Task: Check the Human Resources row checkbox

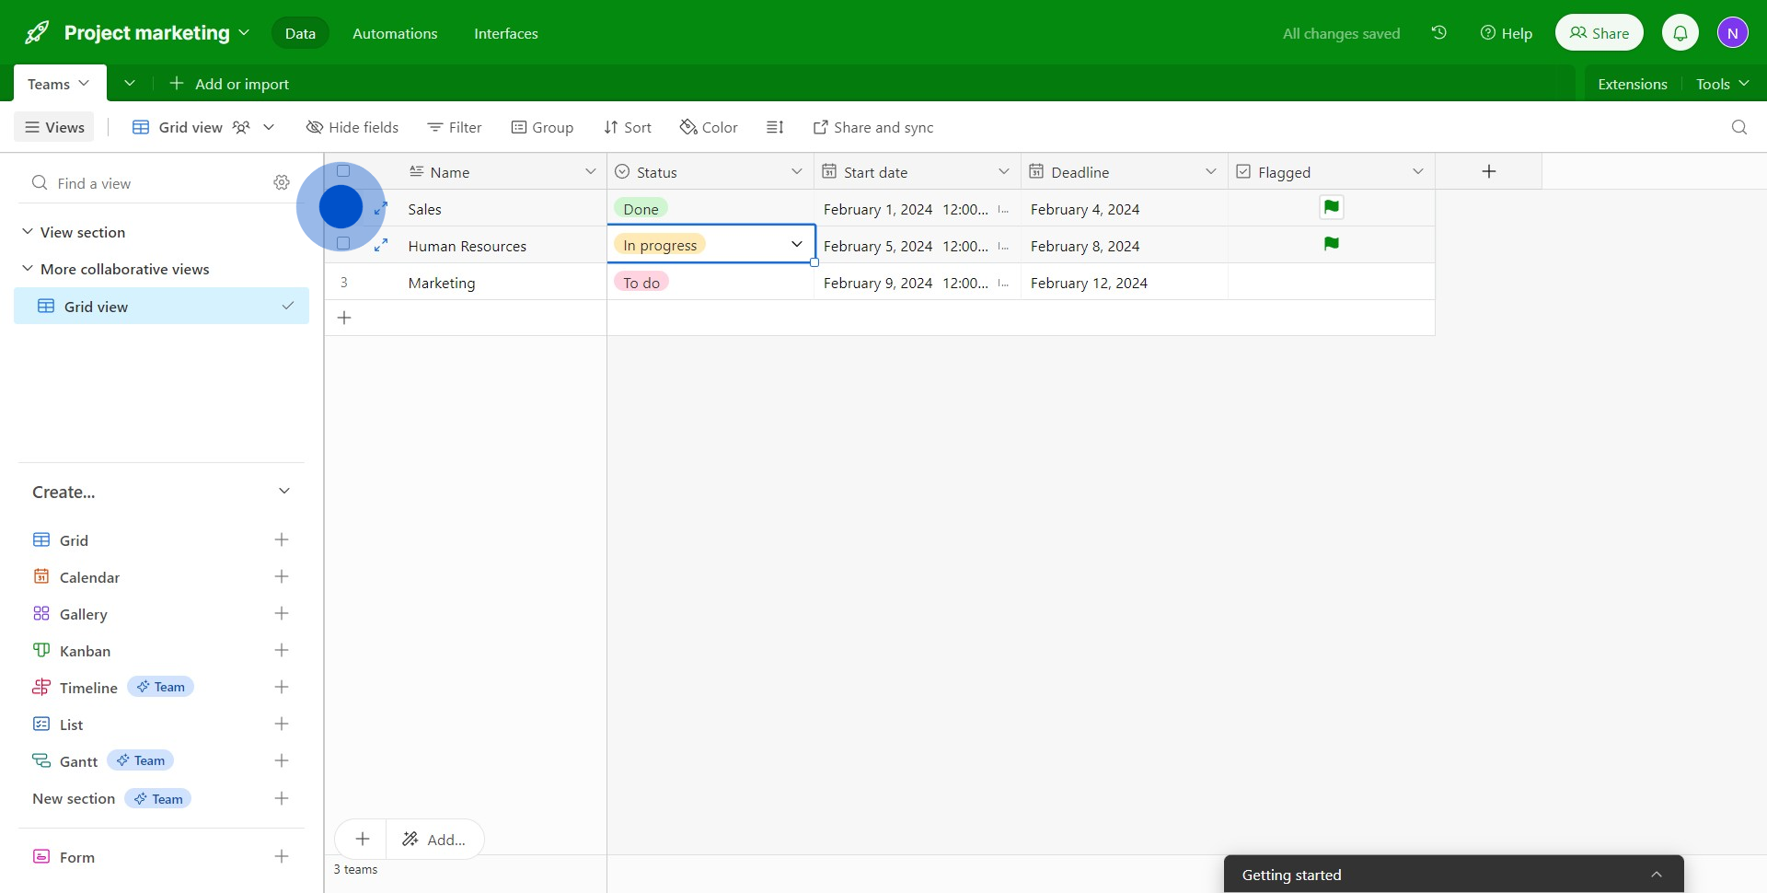Action: pos(343,244)
